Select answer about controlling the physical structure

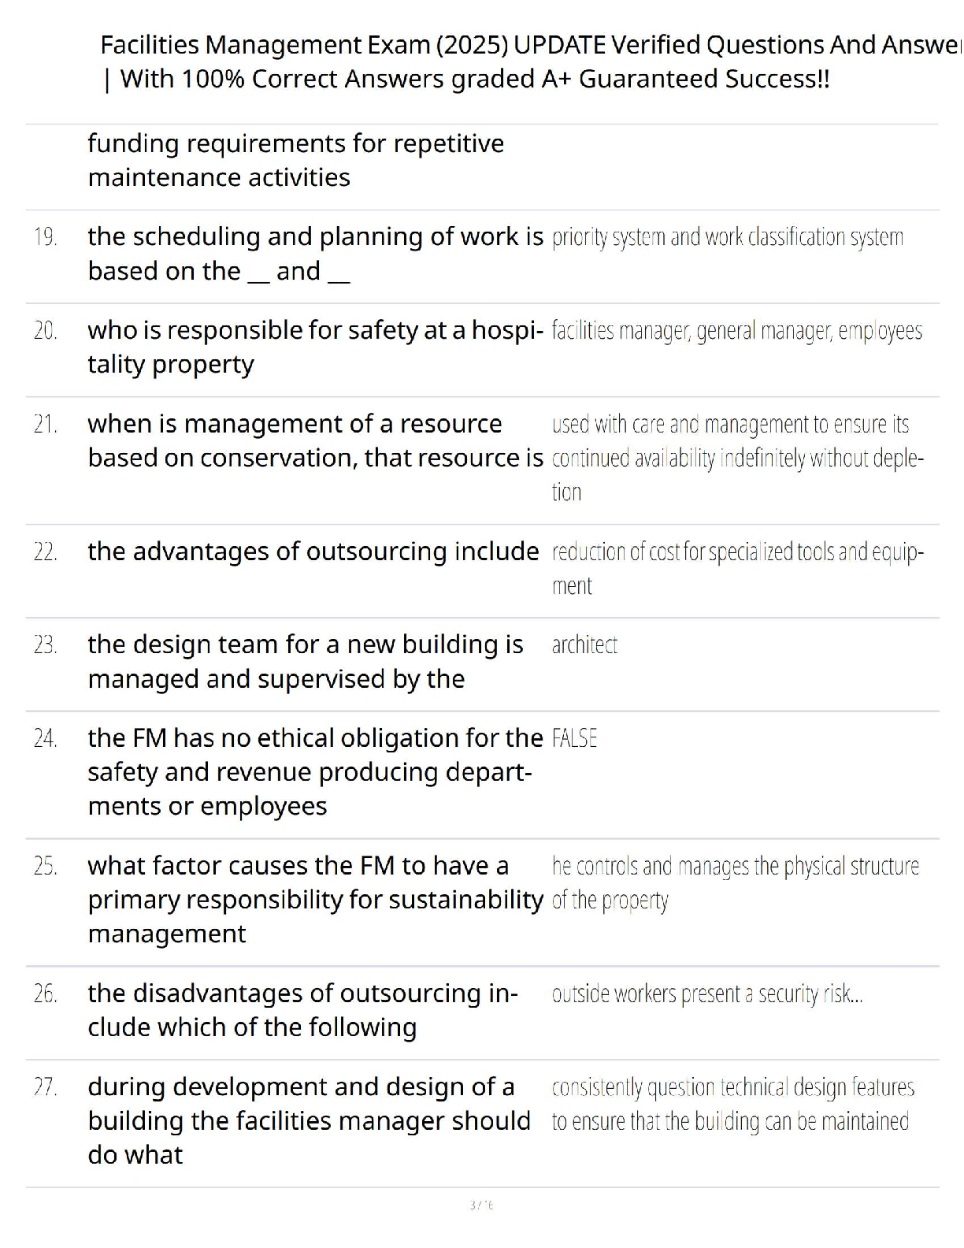pos(735,882)
